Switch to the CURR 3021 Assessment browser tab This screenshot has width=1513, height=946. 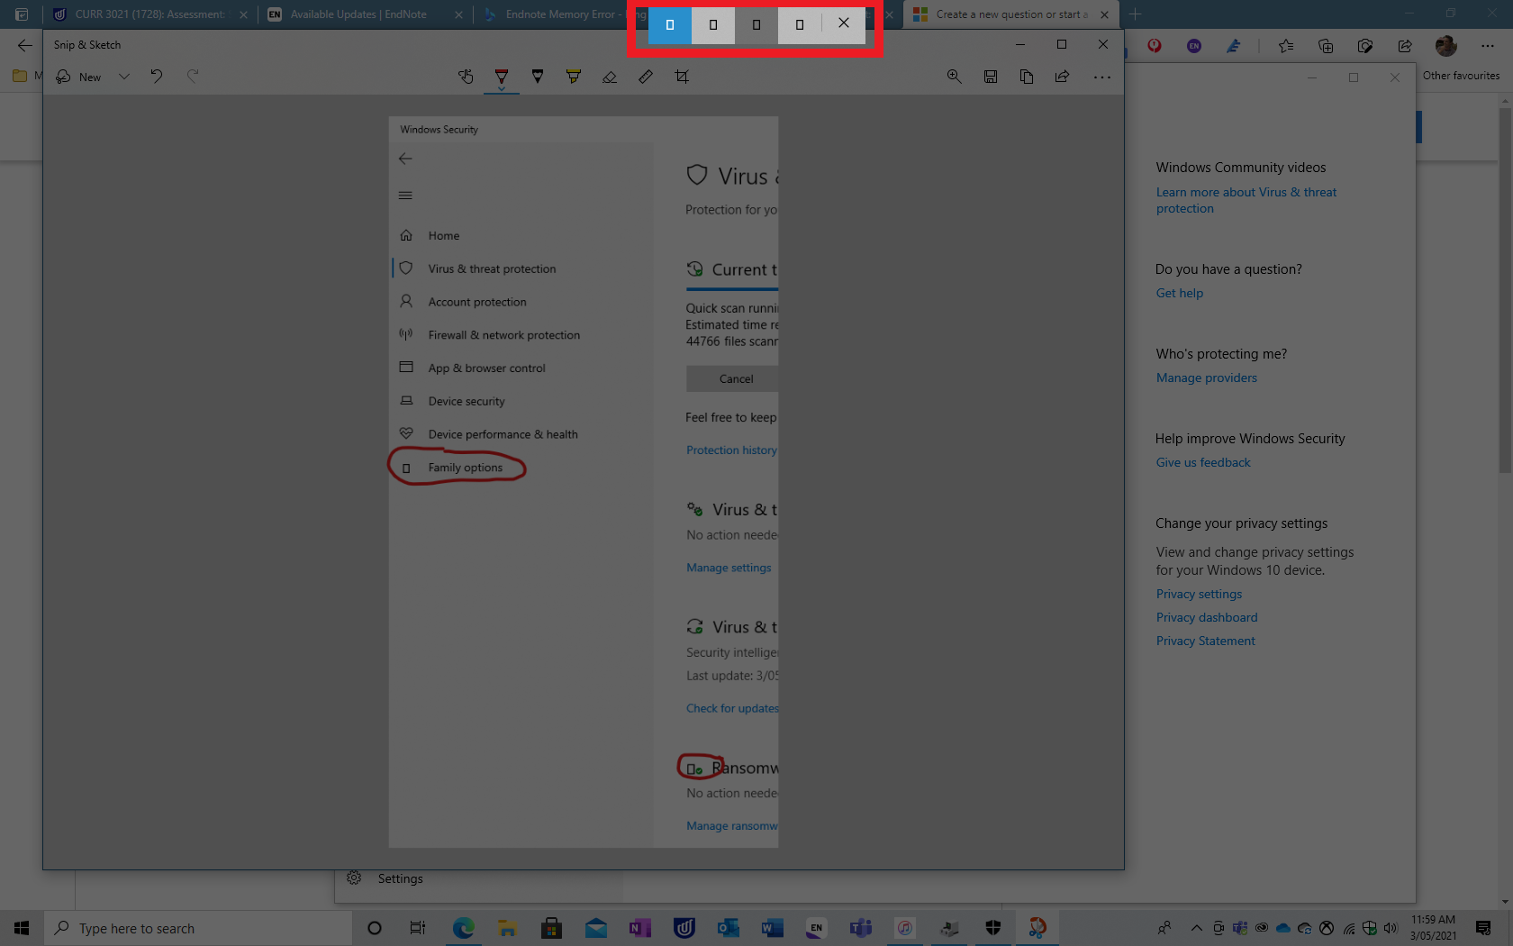[149, 14]
